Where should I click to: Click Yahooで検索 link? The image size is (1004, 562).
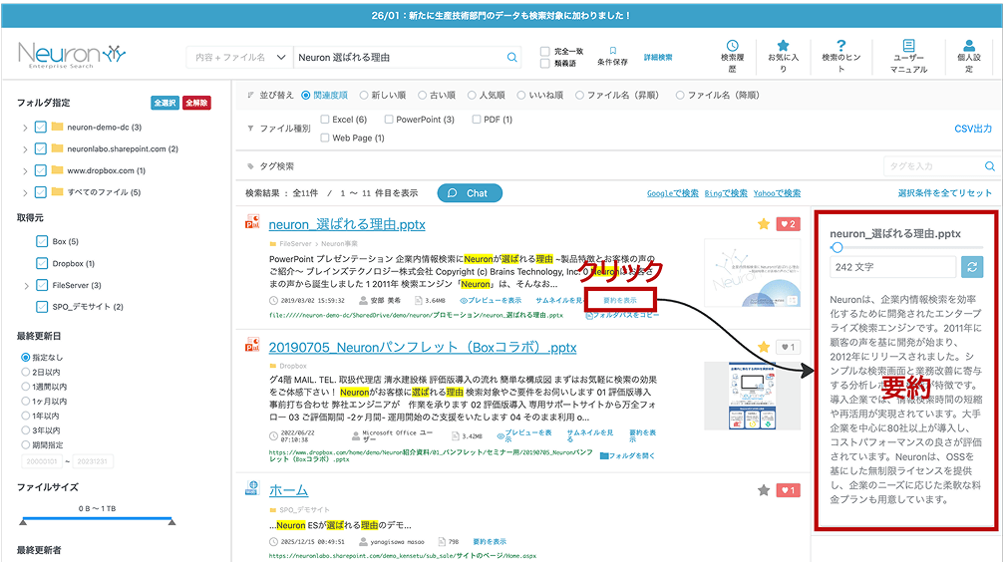coord(777,193)
